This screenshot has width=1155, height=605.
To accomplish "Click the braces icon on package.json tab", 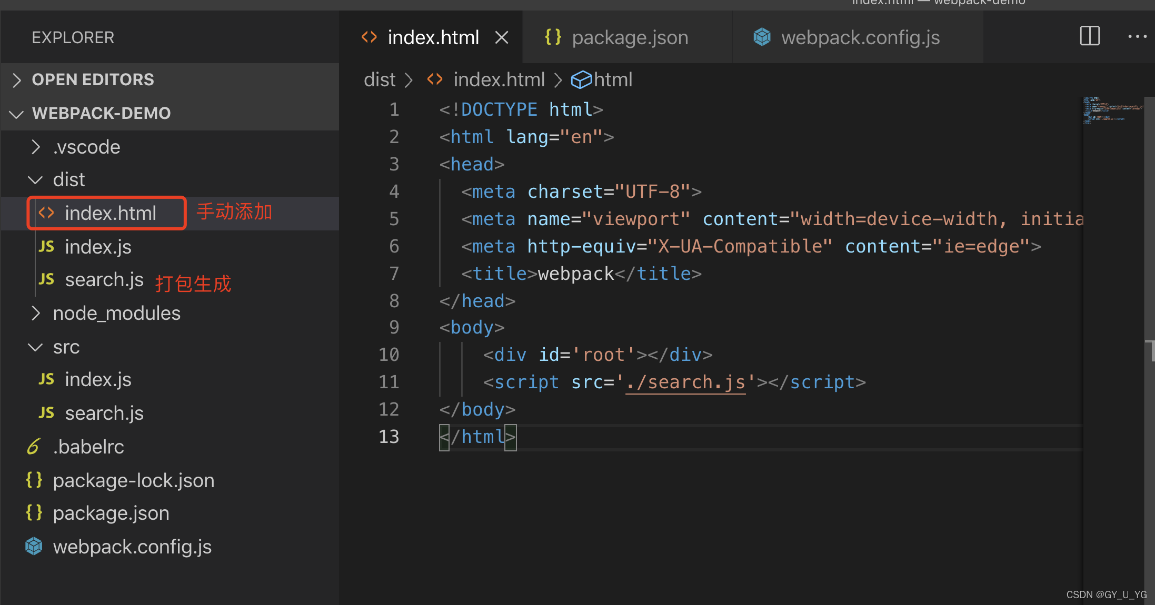I will tap(553, 37).
